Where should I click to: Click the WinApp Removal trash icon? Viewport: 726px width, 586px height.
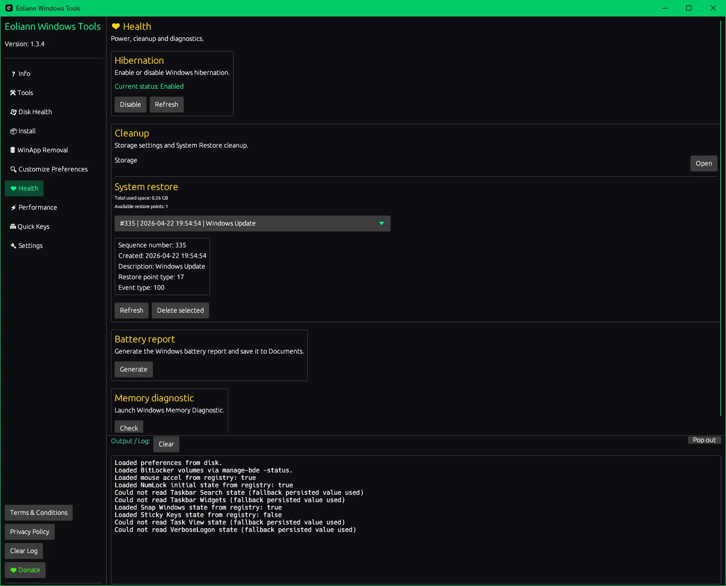(13, 150)
